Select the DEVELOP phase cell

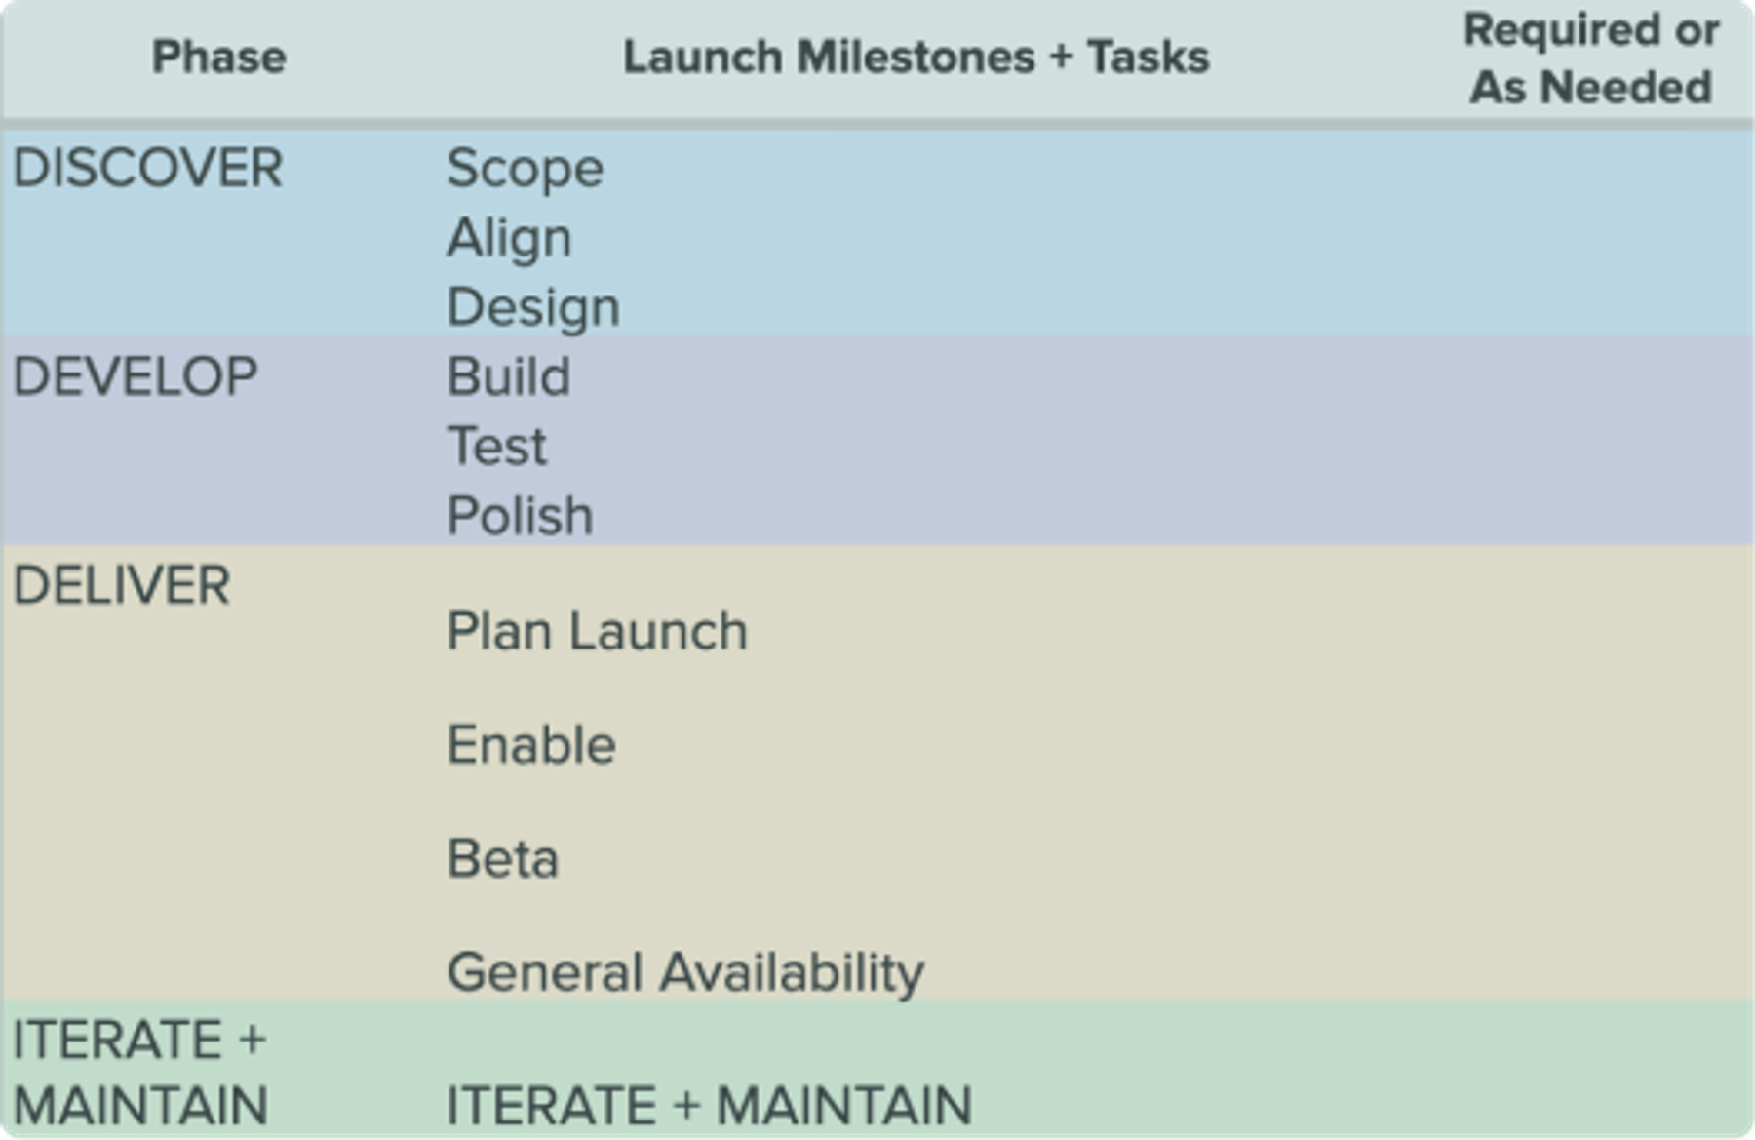(x=136, y=376)
